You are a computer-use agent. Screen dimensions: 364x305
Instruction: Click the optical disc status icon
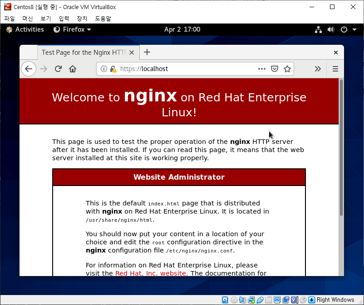234,300
